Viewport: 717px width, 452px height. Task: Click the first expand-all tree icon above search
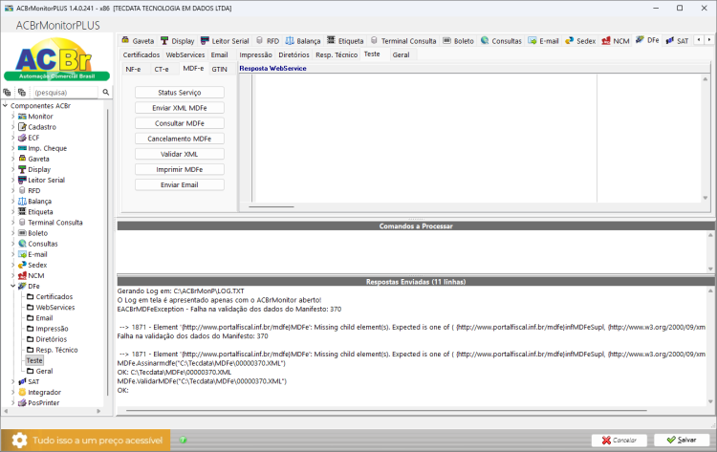coord(7,93)
